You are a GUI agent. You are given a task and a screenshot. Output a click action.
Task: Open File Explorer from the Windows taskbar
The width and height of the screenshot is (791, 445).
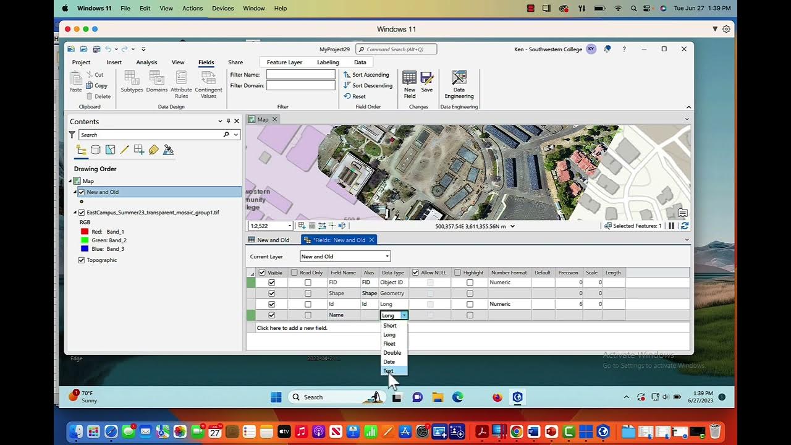(438, 397)
